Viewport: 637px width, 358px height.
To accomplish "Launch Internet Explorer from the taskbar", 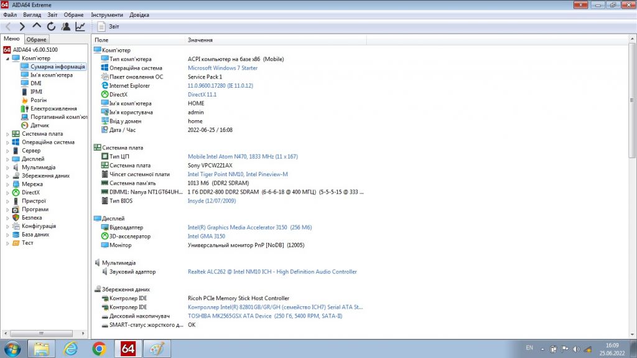I will (x=71, y=349).
